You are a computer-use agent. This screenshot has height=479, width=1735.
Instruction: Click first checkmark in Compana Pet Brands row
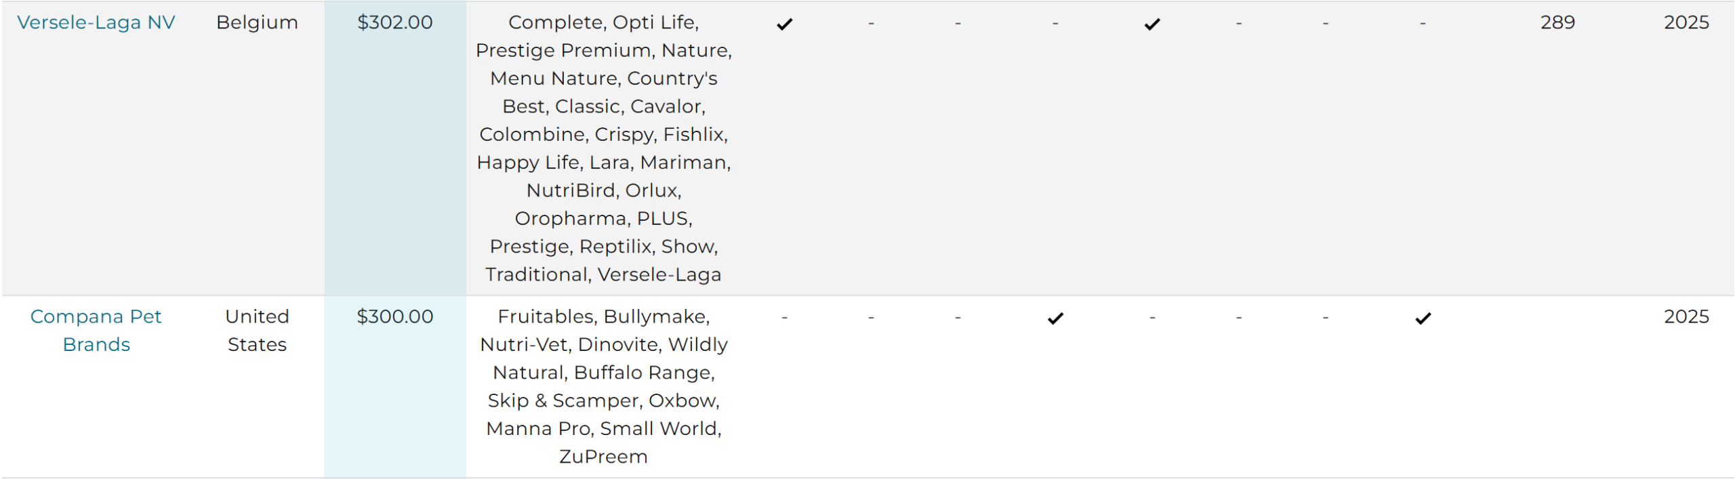pyautogui.click(x=1055, y=318)
